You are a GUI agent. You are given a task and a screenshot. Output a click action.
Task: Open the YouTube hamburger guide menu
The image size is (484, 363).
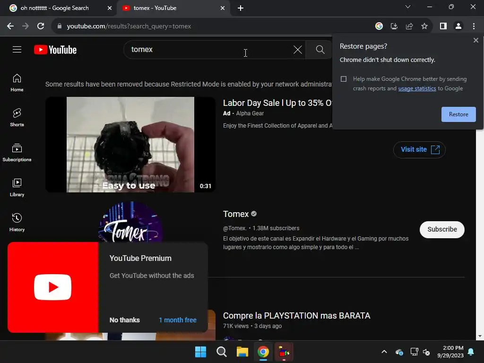click(17, 49)
